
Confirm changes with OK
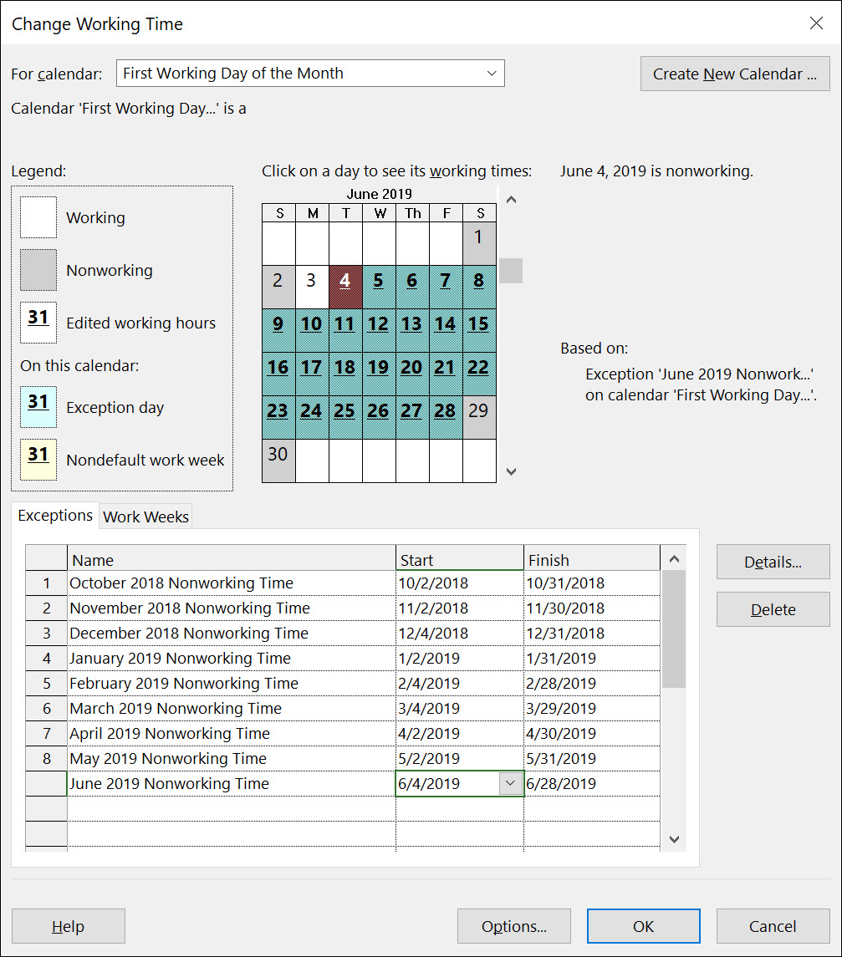click(x=644, y=926)
